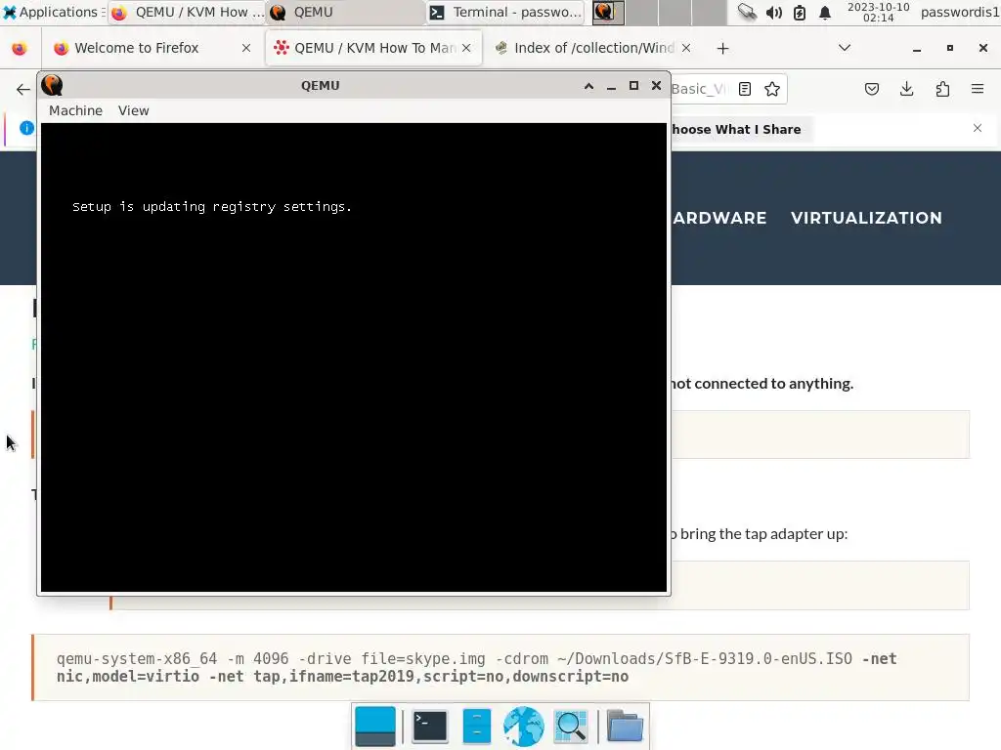Switch to the Welcome to Firefox tab
The image size is (1001, 750).
153,48
